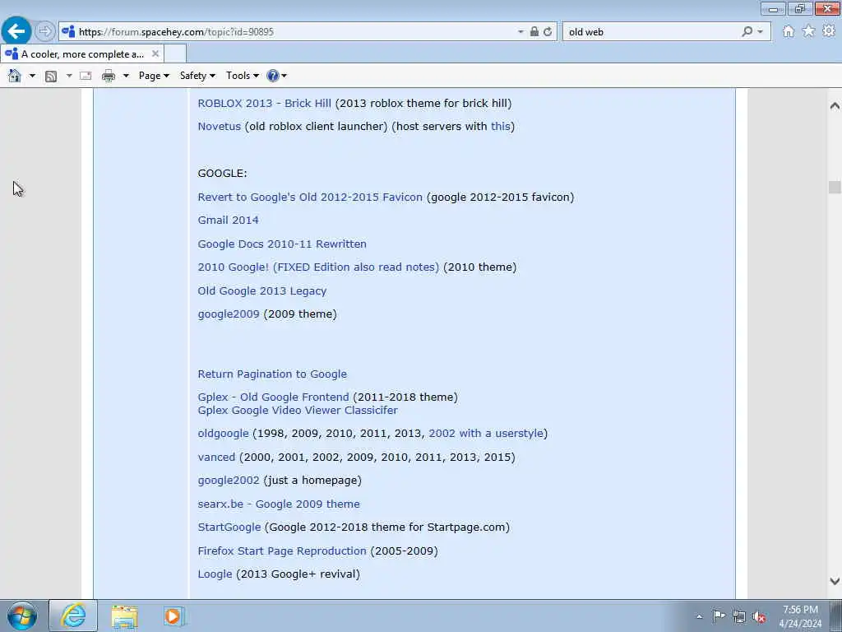Click the Print icon in command bar

(109, 76)
